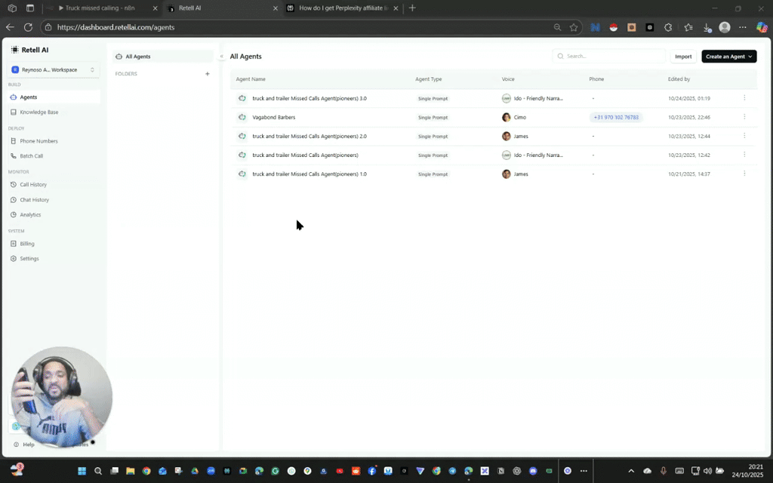Click the Import button
Viewport: 773px width, 483px height.
[x=682, y=56]
